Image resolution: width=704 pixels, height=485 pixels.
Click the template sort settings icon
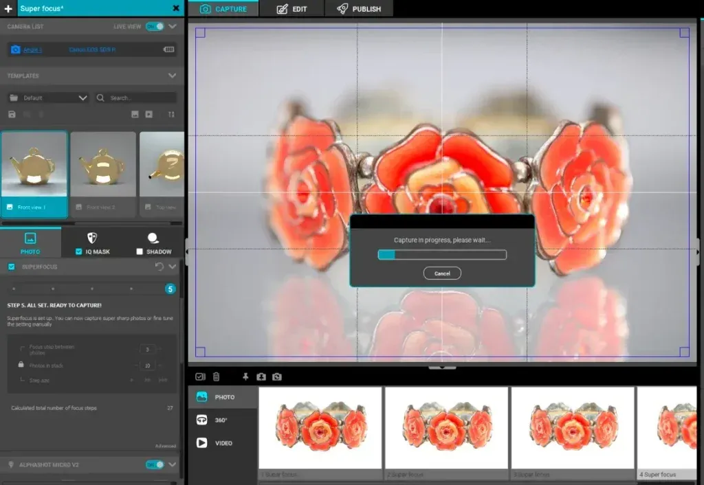[171, 114]
